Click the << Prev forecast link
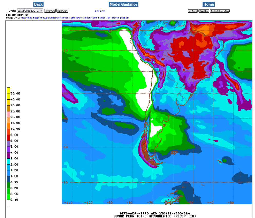The width and height of the screenshot is (255, 218). click(x=99, y=11)
